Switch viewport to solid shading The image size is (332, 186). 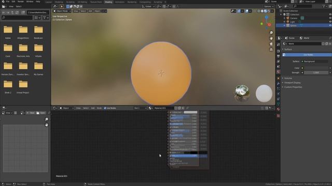pos(262,11)
